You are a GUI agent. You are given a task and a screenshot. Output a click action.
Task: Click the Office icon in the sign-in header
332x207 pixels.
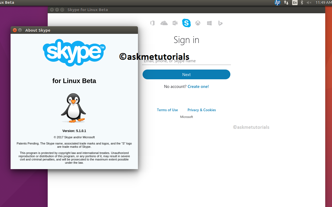152,23
